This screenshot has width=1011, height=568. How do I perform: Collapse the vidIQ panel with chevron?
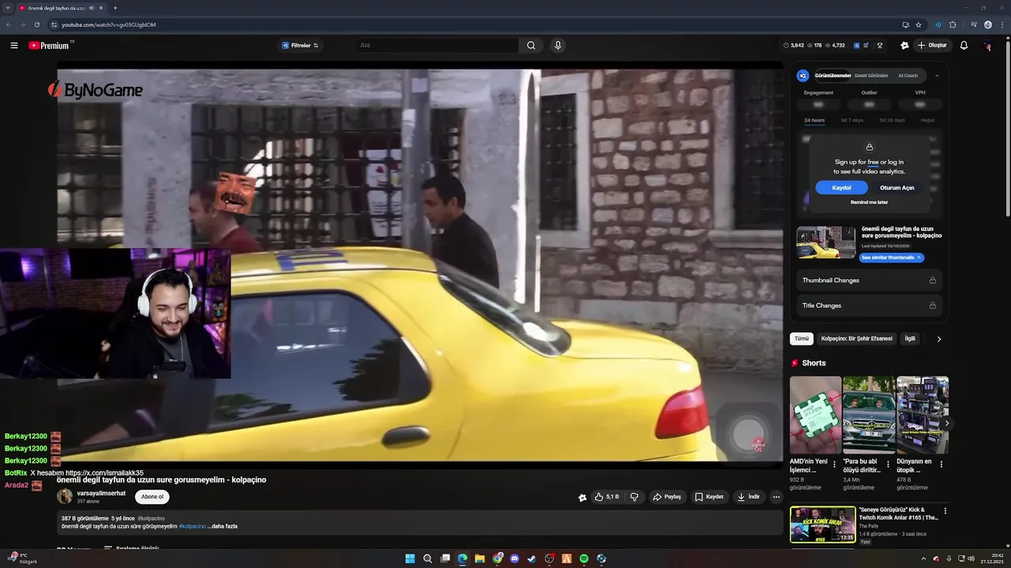click(x=937, y=76)
